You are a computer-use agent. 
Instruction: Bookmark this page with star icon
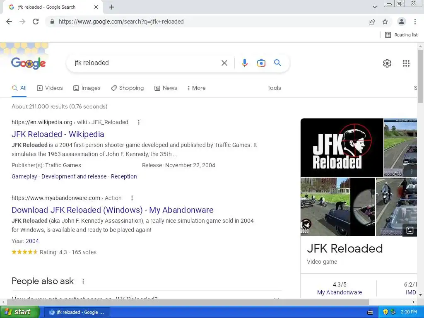[x=385, y=22]
